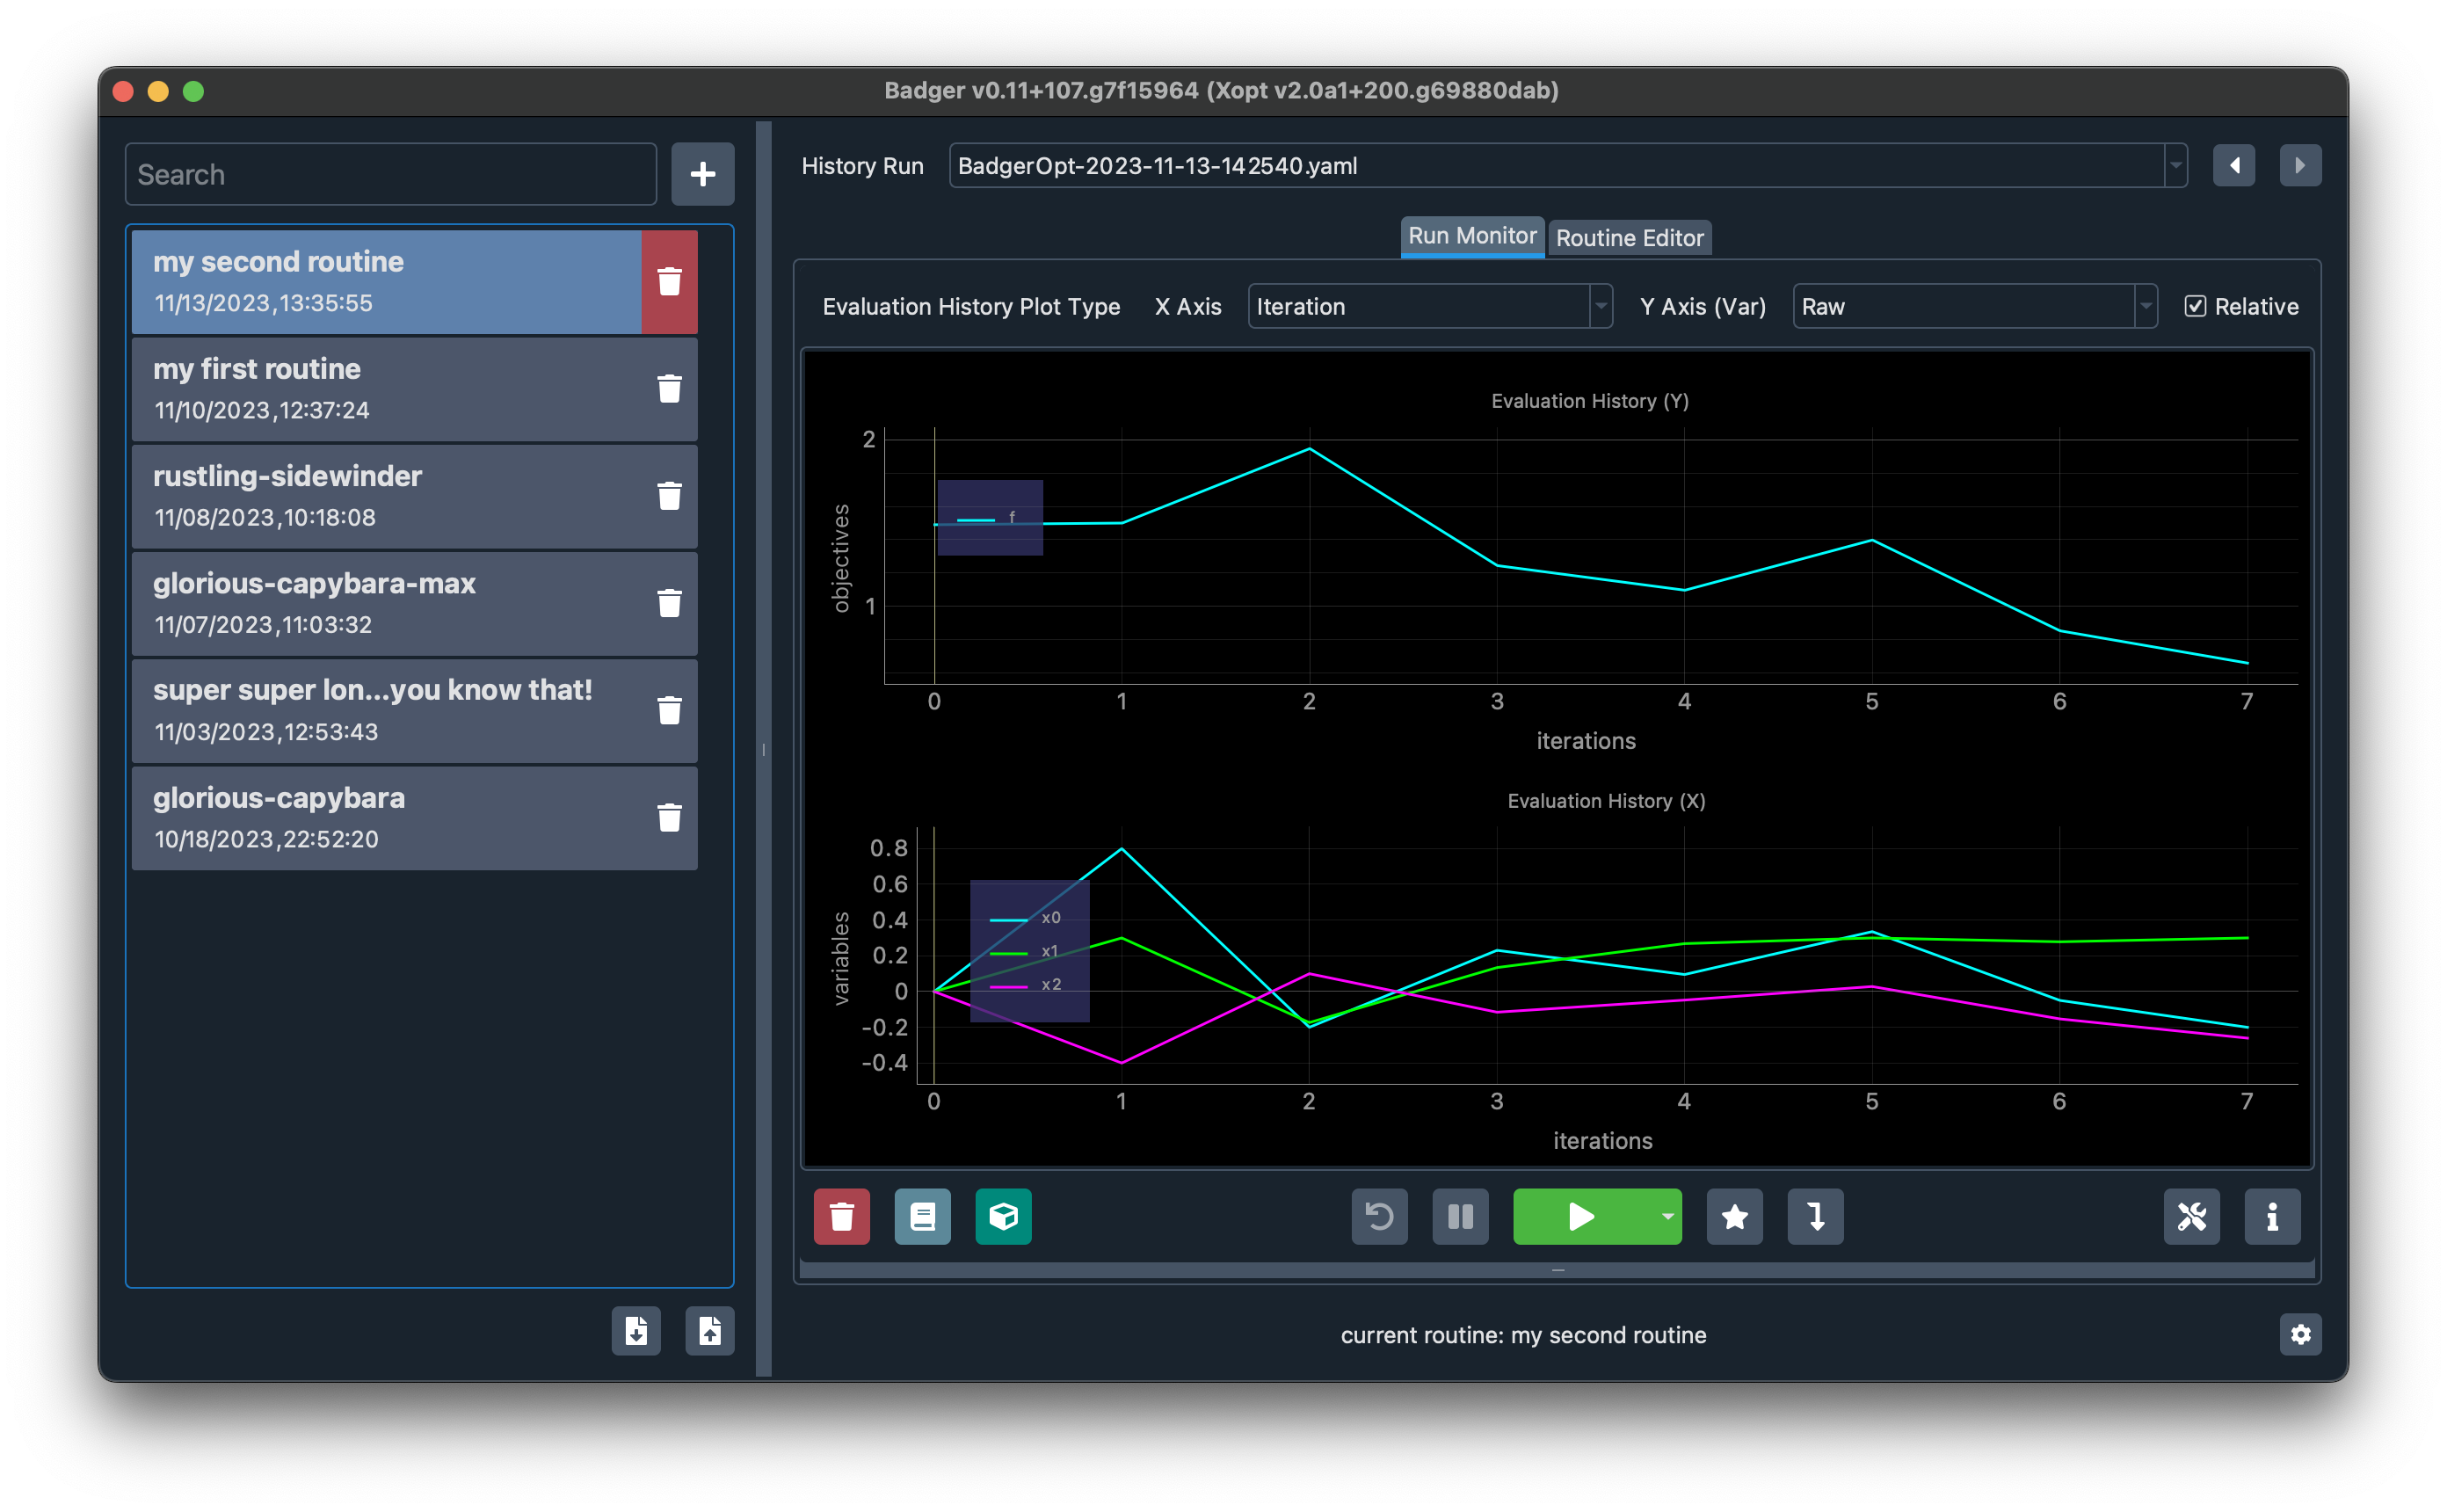Click the Search input field
The image size is (2447, 1512).
391,174
